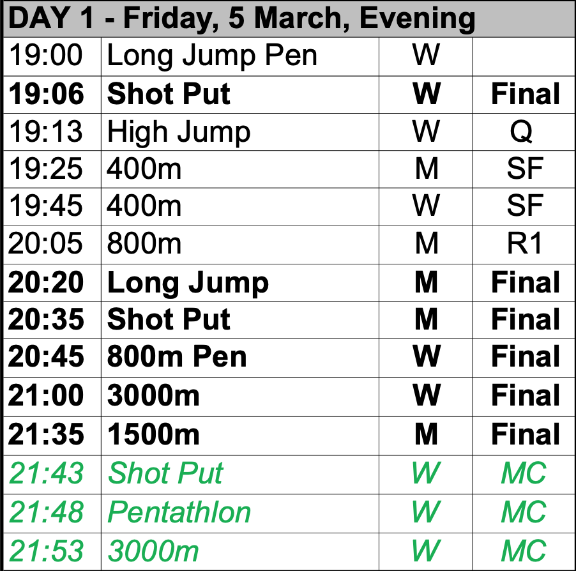Image resolution: width=576 pixels, height=571 pixels.
Task: Click the 1500m event at 21:35
Action: (x=153, y=435)
